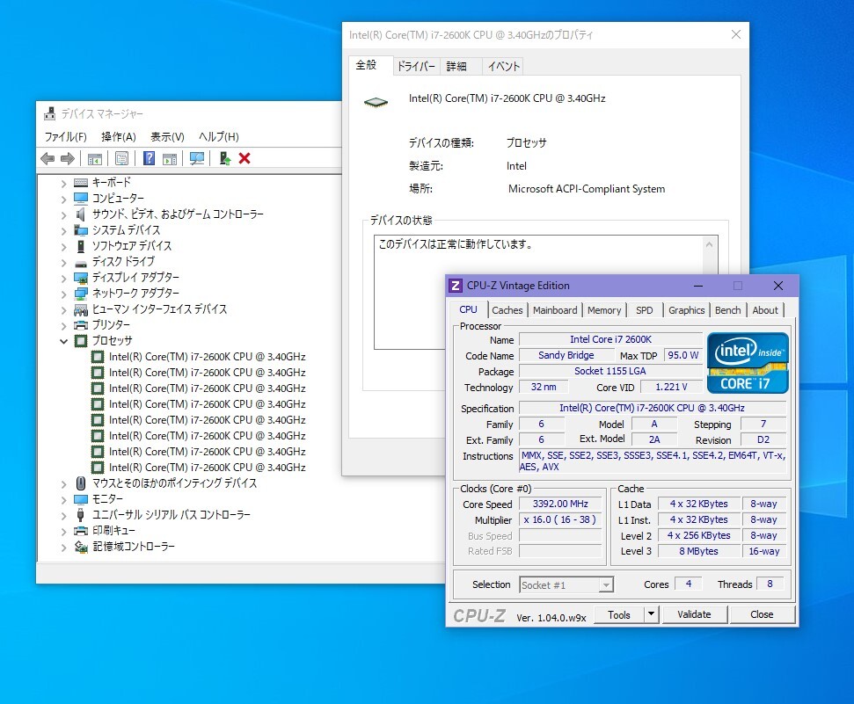Expand the ディスプレイ アダプター node chevron
854x704 pixels.
pyautogui.click(x=63, y=279)
